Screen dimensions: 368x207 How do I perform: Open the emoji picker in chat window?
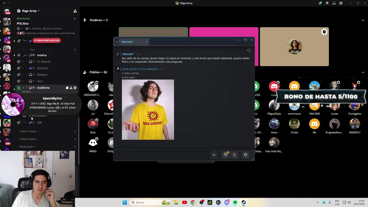[226, 155]
